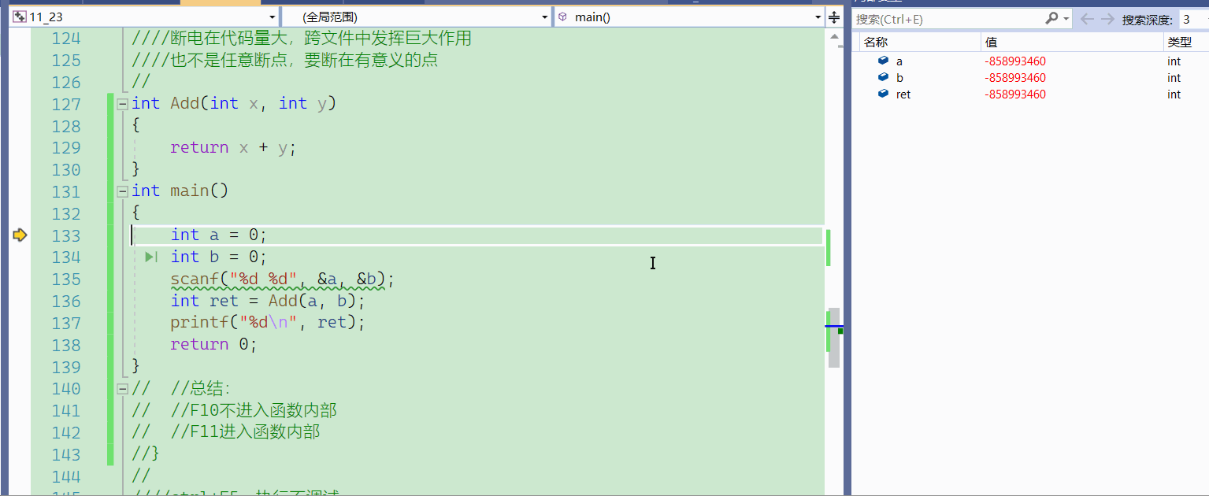The width and height of the screenshot is (1209, 496).
Task: Click the blue variable icon beside a
Action: 884,61
